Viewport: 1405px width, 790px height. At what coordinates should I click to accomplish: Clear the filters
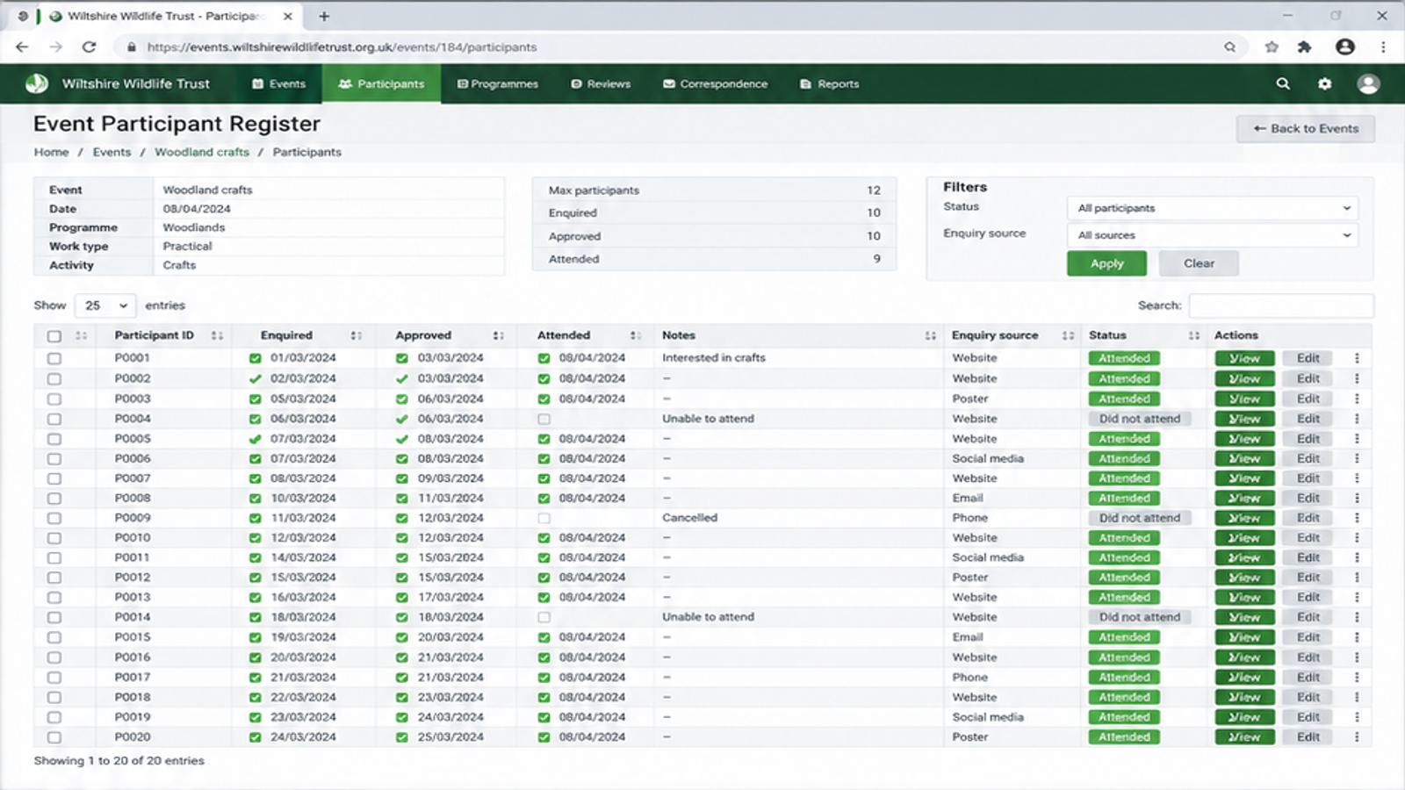tap(1199, 263)
